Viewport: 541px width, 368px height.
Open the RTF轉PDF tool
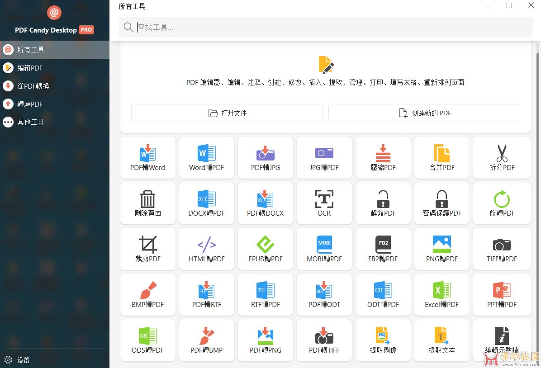click(x=266, y=295)
